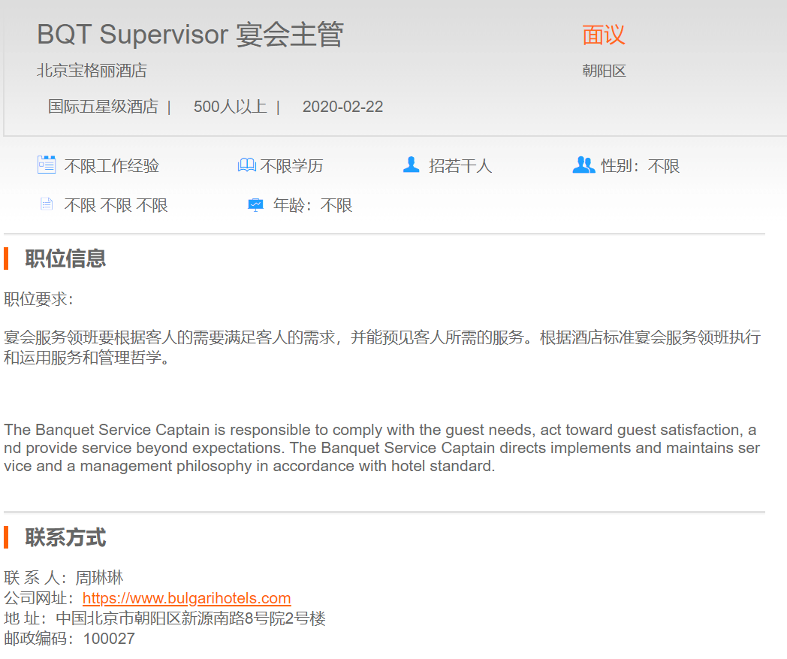The image size is (787, 659).
Task: Click the posting date 2020-02-22
Action: coord(342,107)
